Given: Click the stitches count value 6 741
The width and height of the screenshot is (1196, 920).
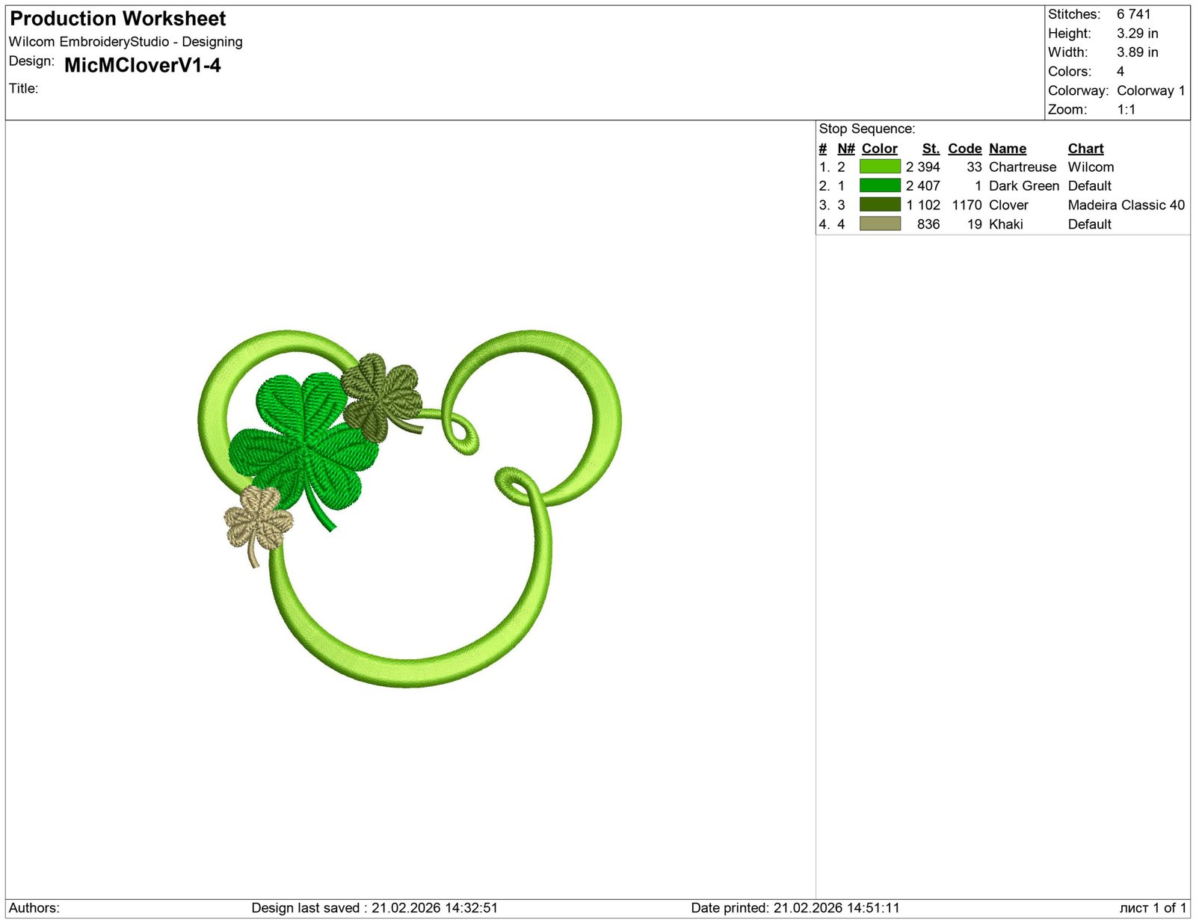Looking at the screenshot, I should click(x=1133, y=14).
